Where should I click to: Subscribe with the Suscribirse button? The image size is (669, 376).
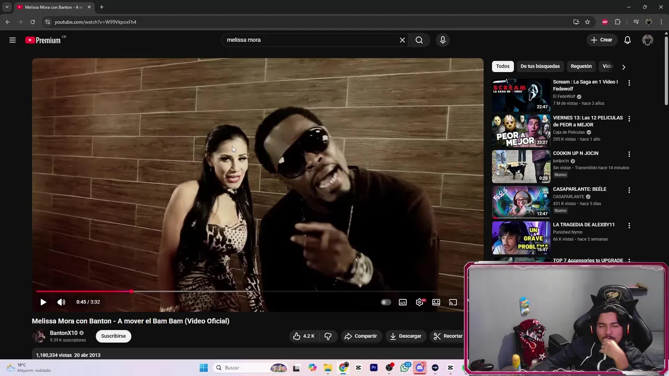point(113,336)
